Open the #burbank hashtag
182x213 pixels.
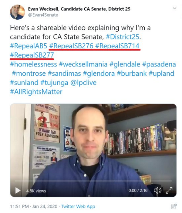(132, 73)
